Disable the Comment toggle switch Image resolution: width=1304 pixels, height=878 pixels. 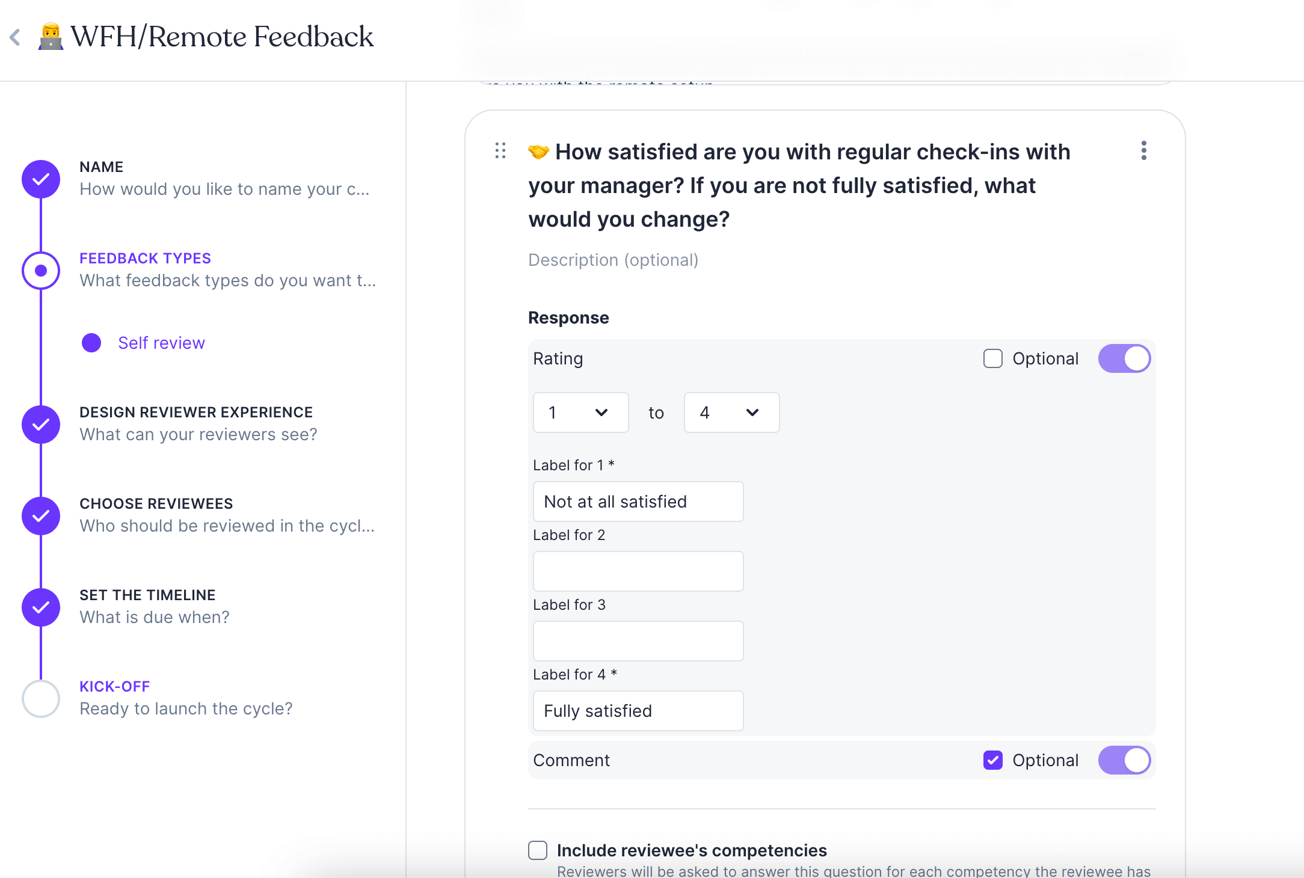pyautogui.click(x=1124, y=760)
